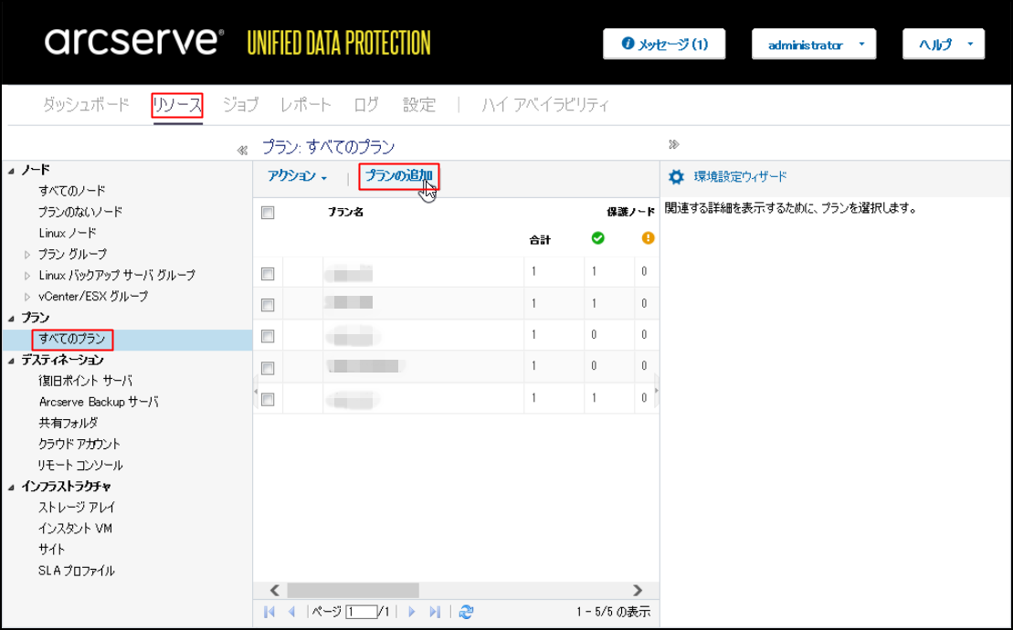Open the administrator account dropdown
The width and height of the screenshot is (1013, 630).
814,45
